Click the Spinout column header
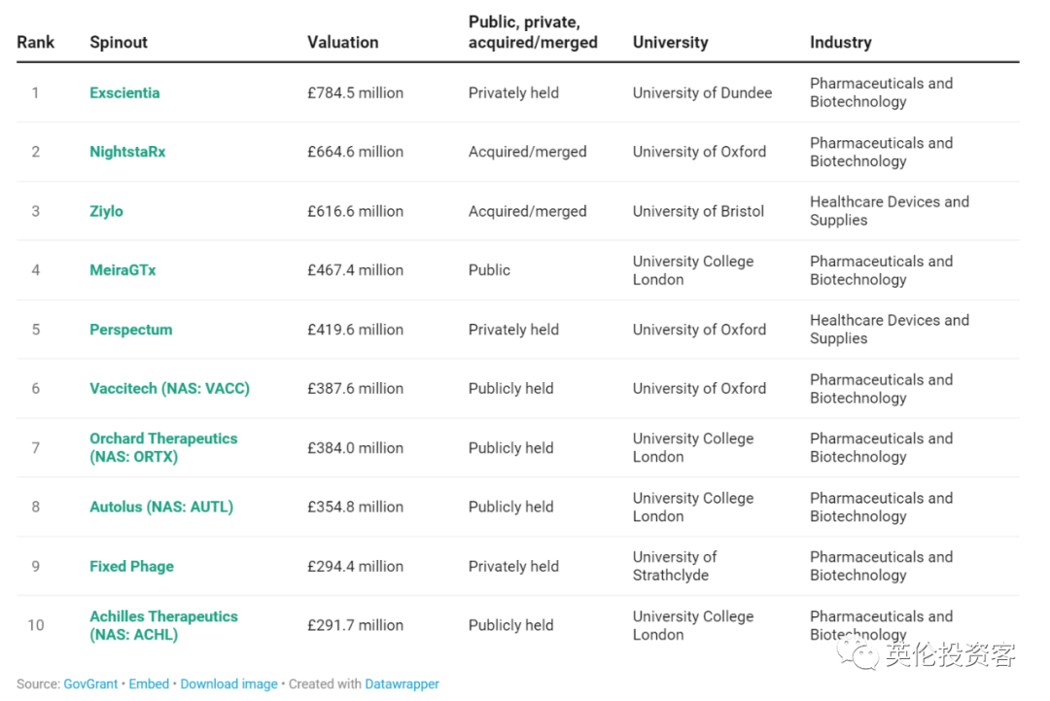The width and height of the screenshot is (1050, 701). 119,43
